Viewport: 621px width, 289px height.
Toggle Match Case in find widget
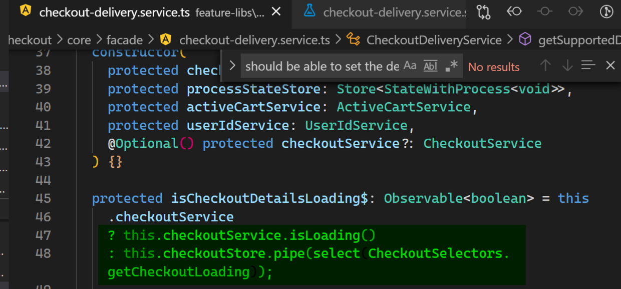coord(410,66)
